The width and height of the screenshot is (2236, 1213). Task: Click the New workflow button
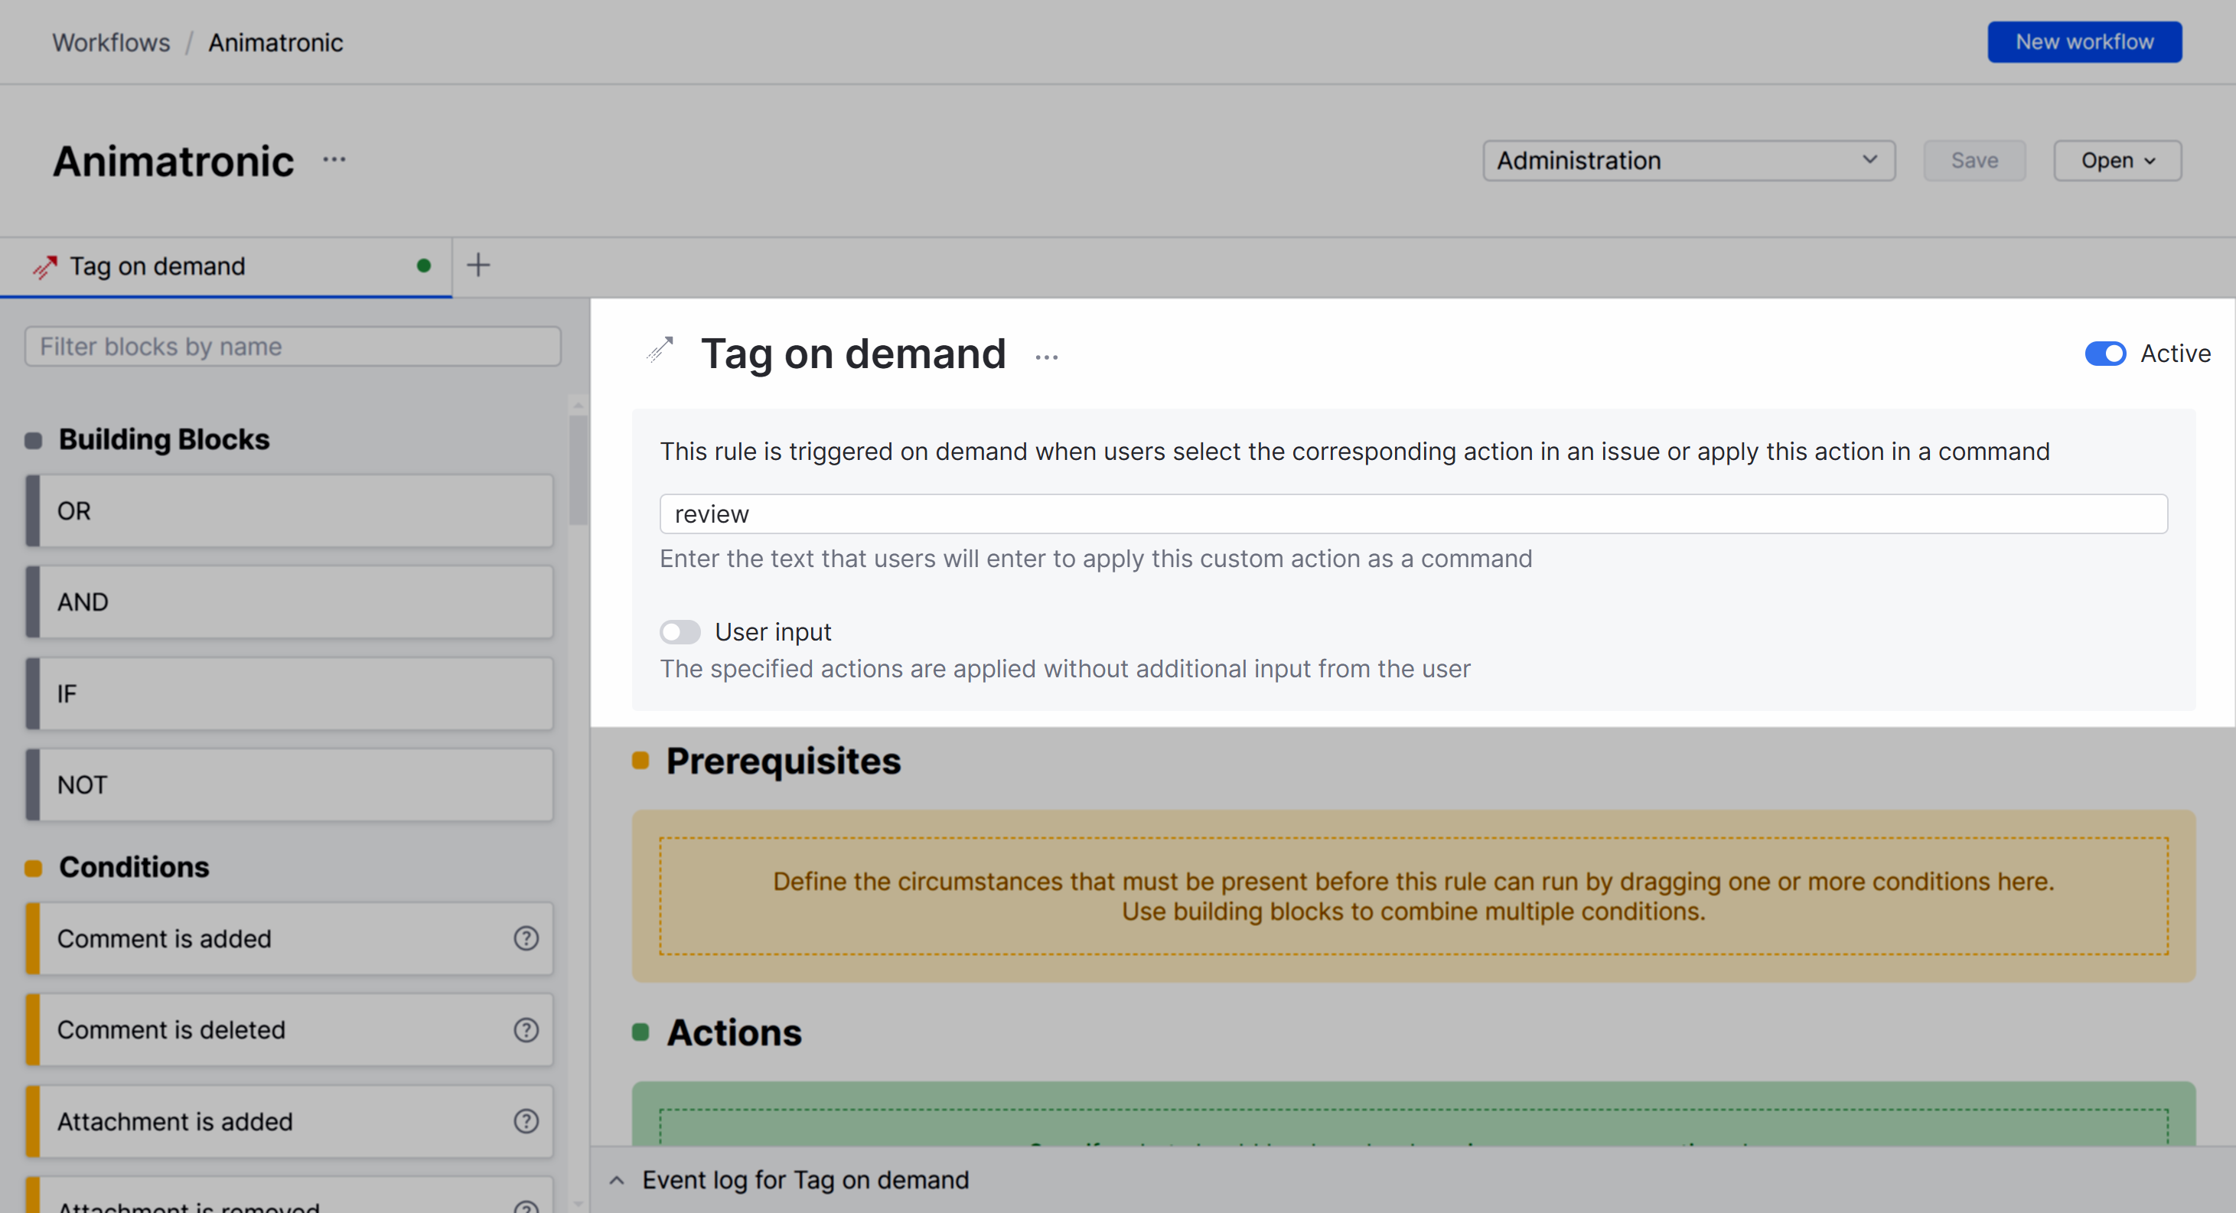[2083, 43]
